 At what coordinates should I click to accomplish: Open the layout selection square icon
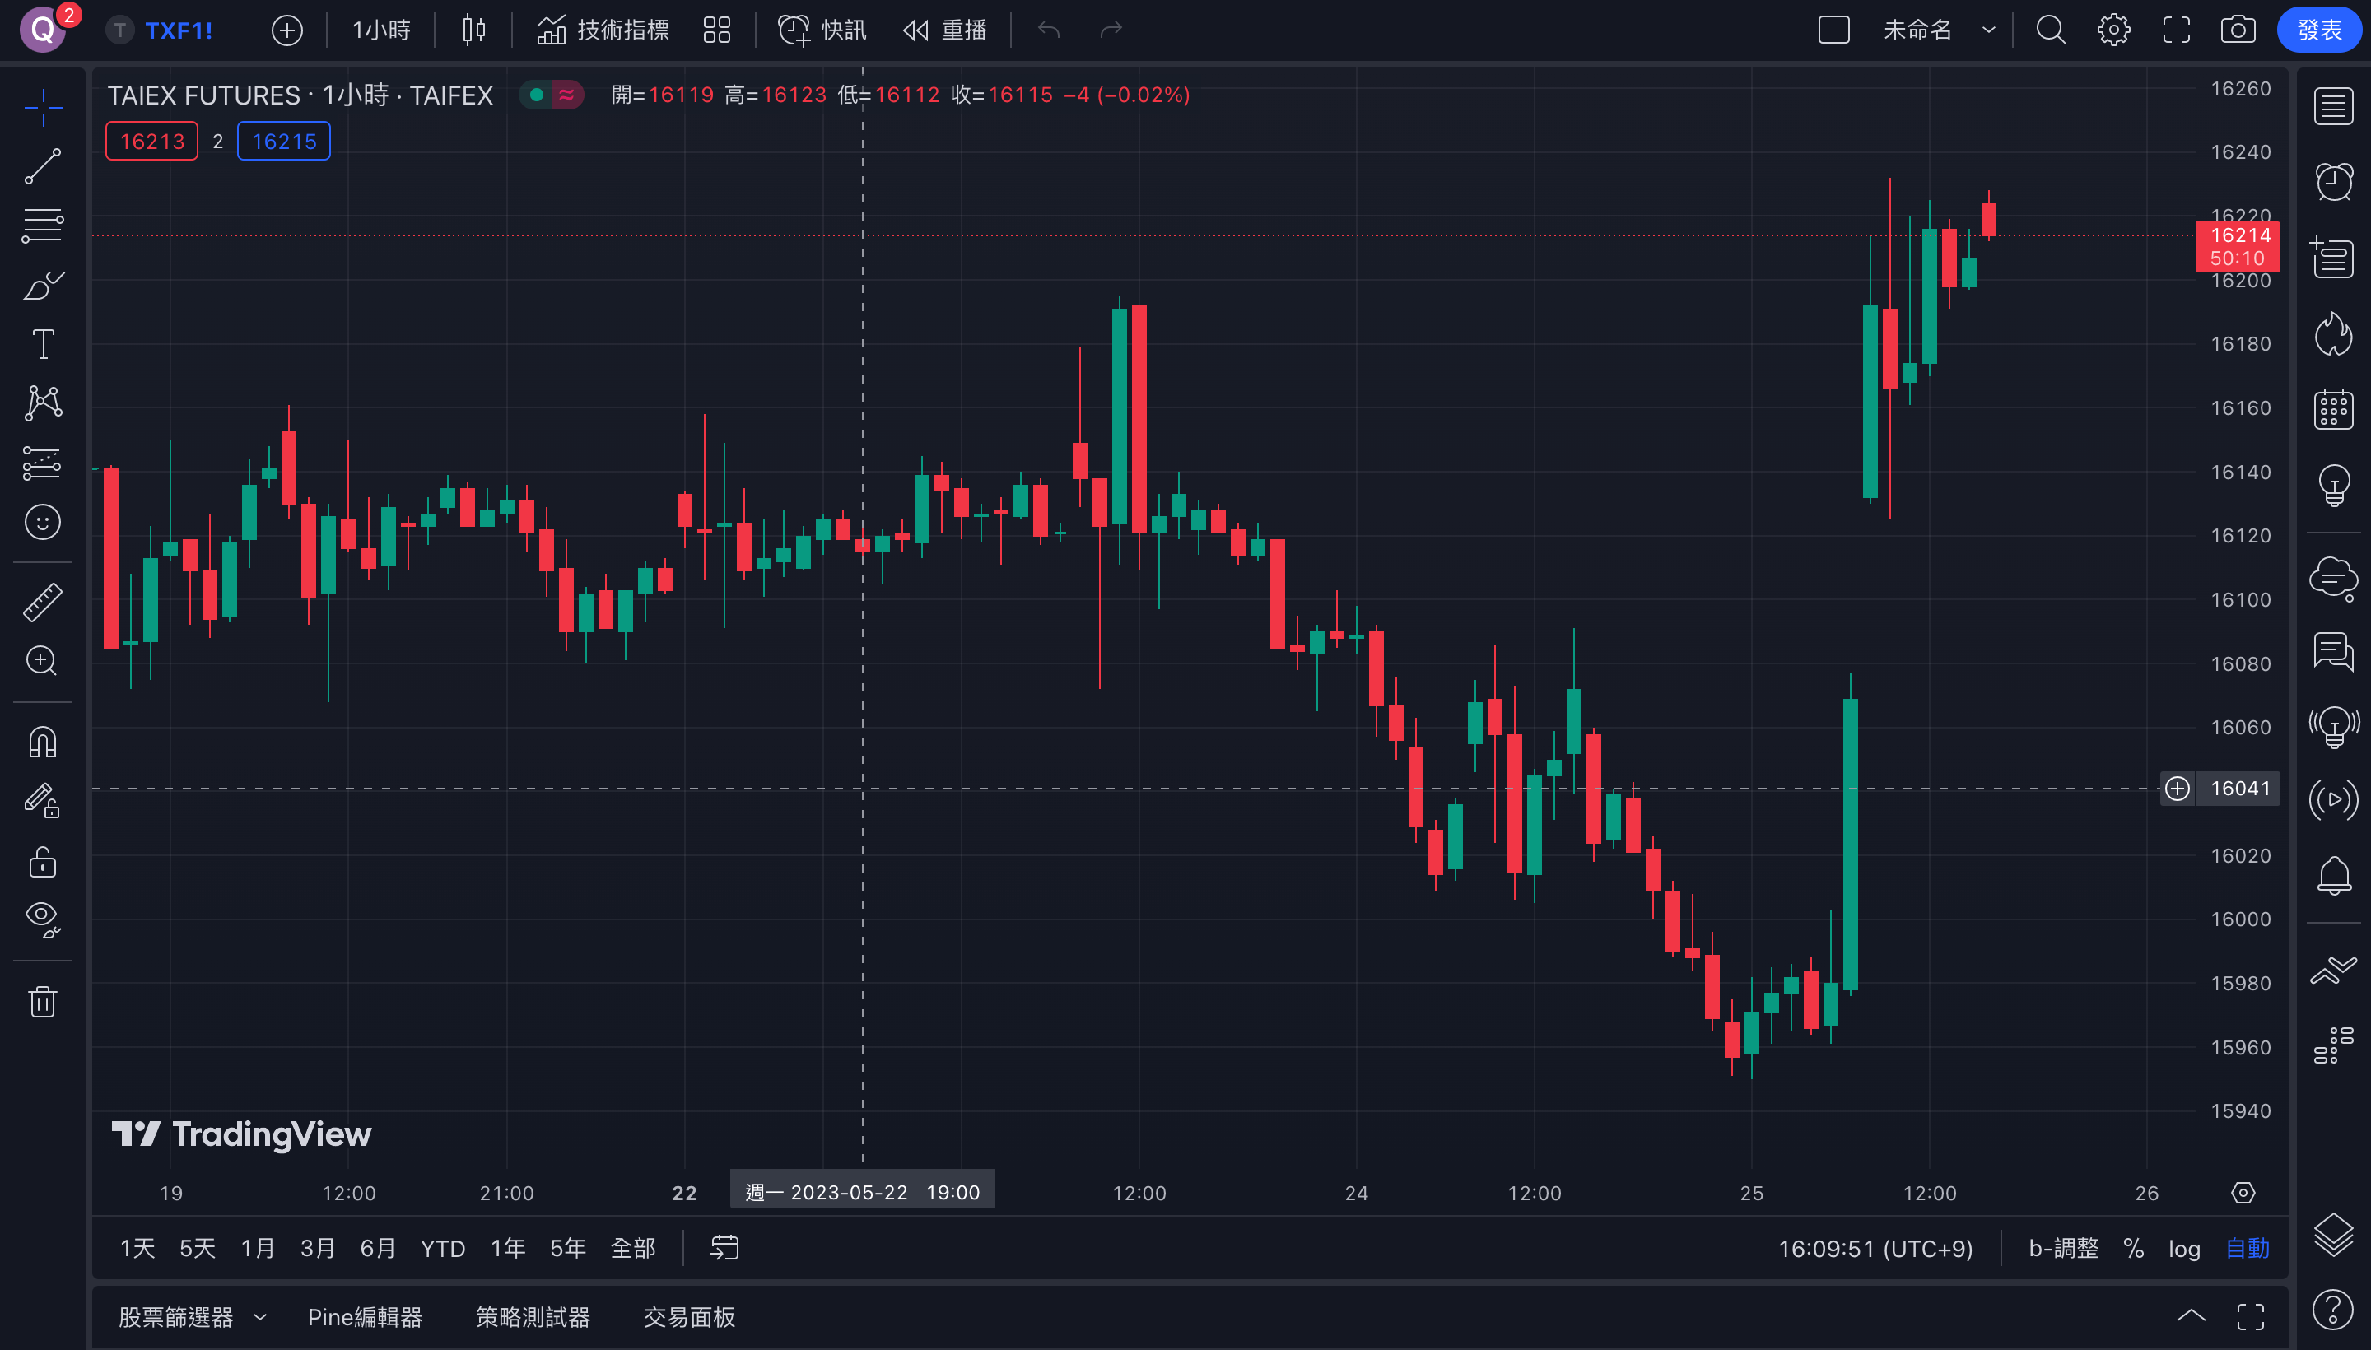pos(1833,30)
